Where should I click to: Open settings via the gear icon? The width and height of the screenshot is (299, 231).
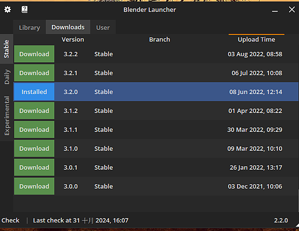click(x=7, y=9)
